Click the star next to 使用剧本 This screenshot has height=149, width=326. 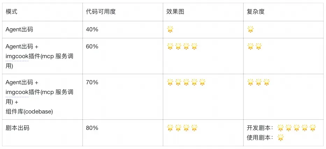281,138
